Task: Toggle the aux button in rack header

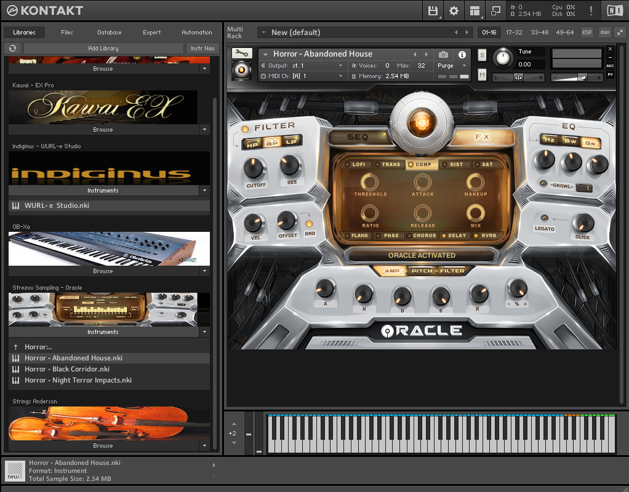Action: [605, 32]
